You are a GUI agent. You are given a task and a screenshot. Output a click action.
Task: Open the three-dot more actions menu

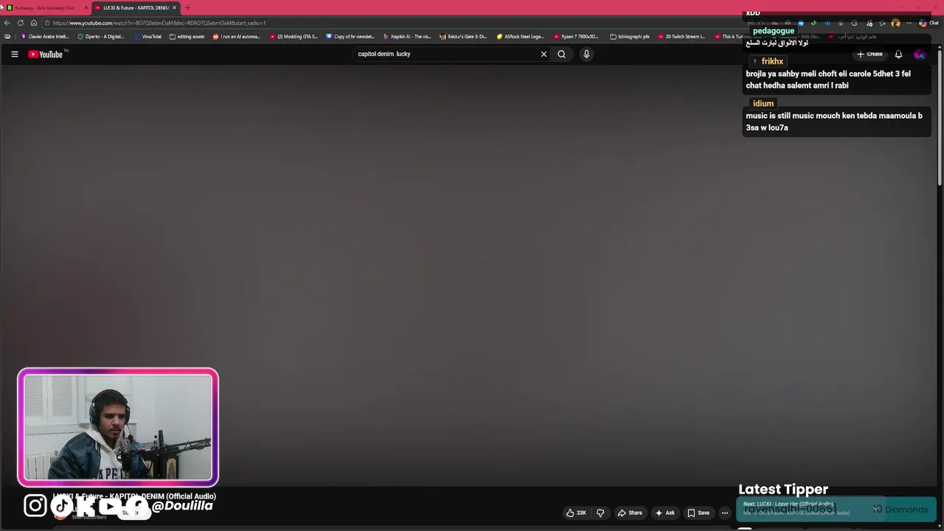pos(725,513)
